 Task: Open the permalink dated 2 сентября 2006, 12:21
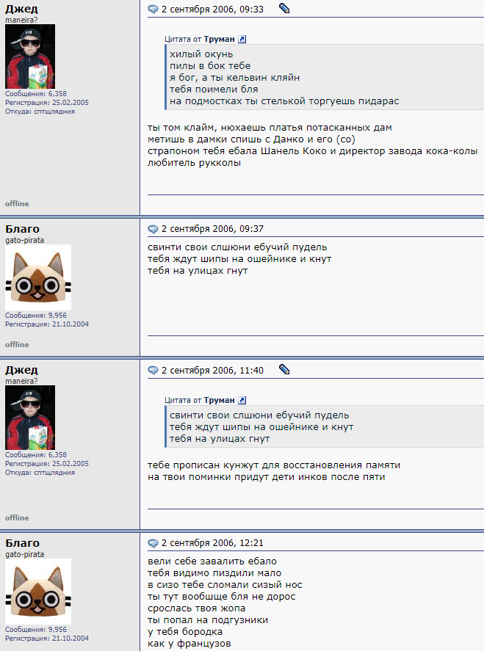[x=212, y=543]
